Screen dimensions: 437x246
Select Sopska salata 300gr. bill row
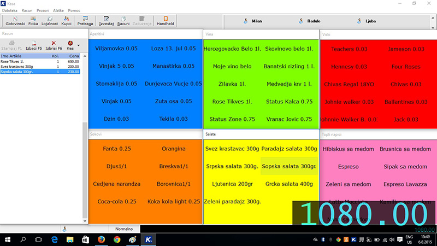point(40,72)
